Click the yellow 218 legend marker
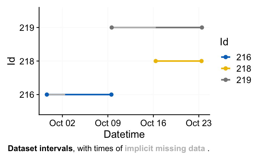The image size is (266, 160). pyautogui.click(x=226, y=69)
